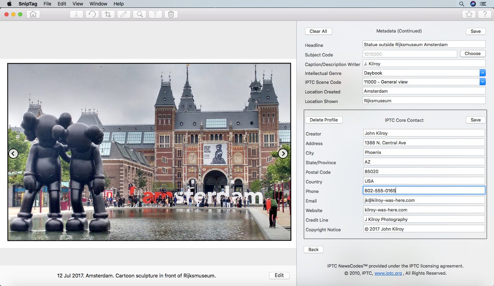Delete the contact profile
Viewport: 494px width, 286px height.
[324, 120]
